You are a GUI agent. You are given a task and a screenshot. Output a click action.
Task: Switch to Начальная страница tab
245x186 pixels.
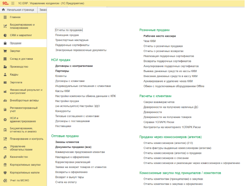point(18,10)
